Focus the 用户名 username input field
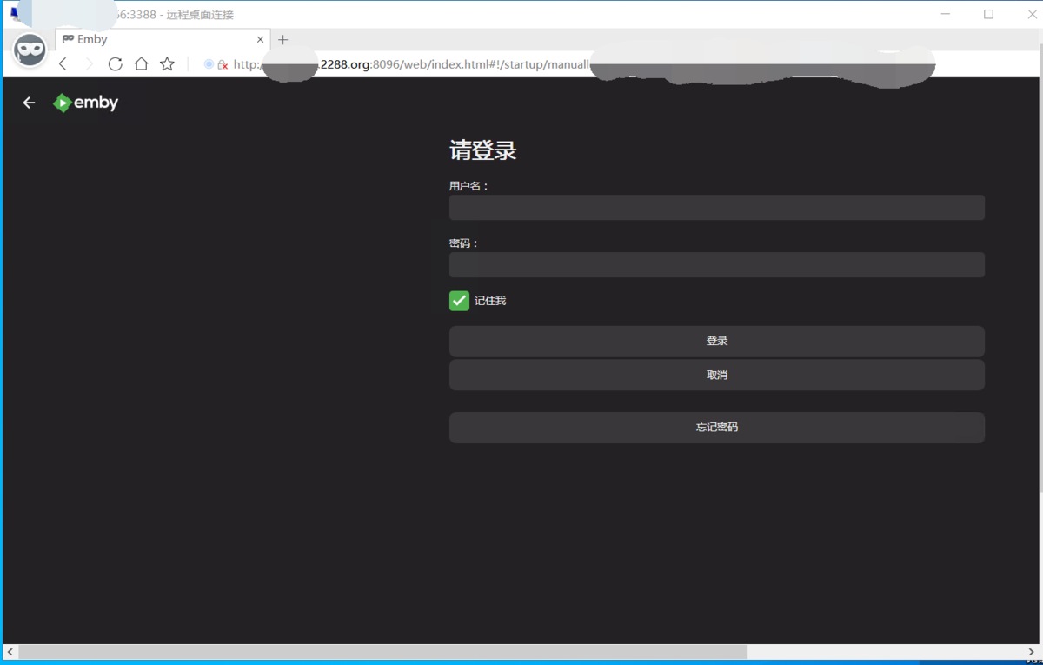The image size is (1043, 665). [x=717, y=208]
